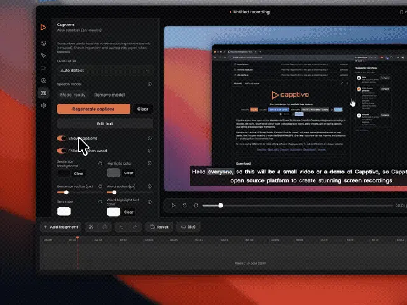Click the icon right of the Untitled recording title
The width and height of the screenshot is (407, 305).
tap(401, 12)
